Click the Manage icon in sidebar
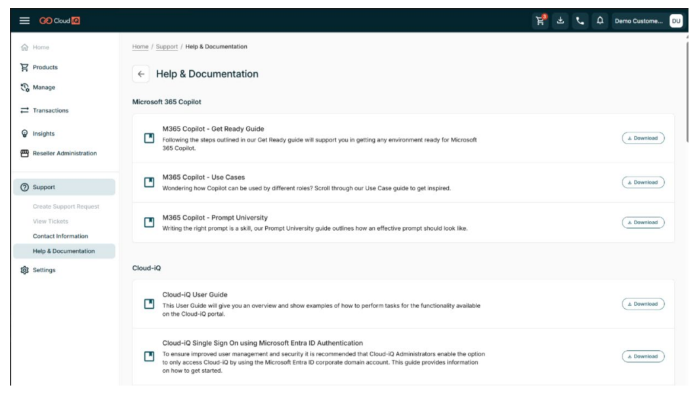Viewport: 699px width, 398px height. pyautogui.click(x=24, y=87)
